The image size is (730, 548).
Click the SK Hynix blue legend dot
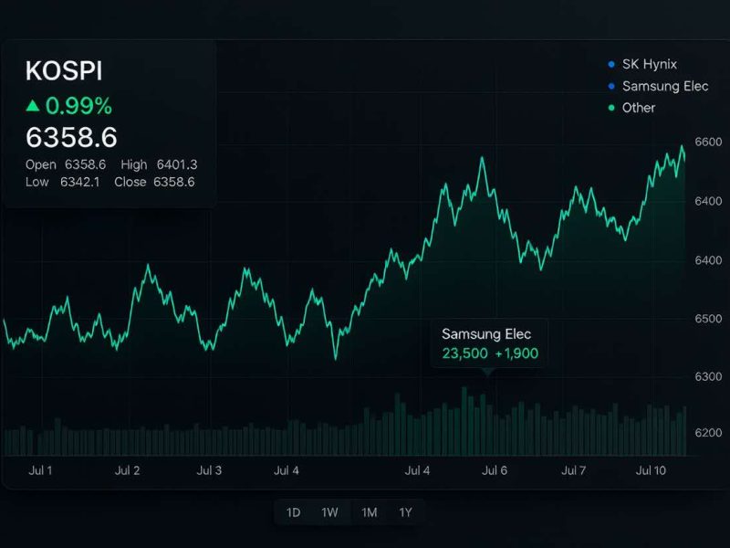tap(611, 64)
